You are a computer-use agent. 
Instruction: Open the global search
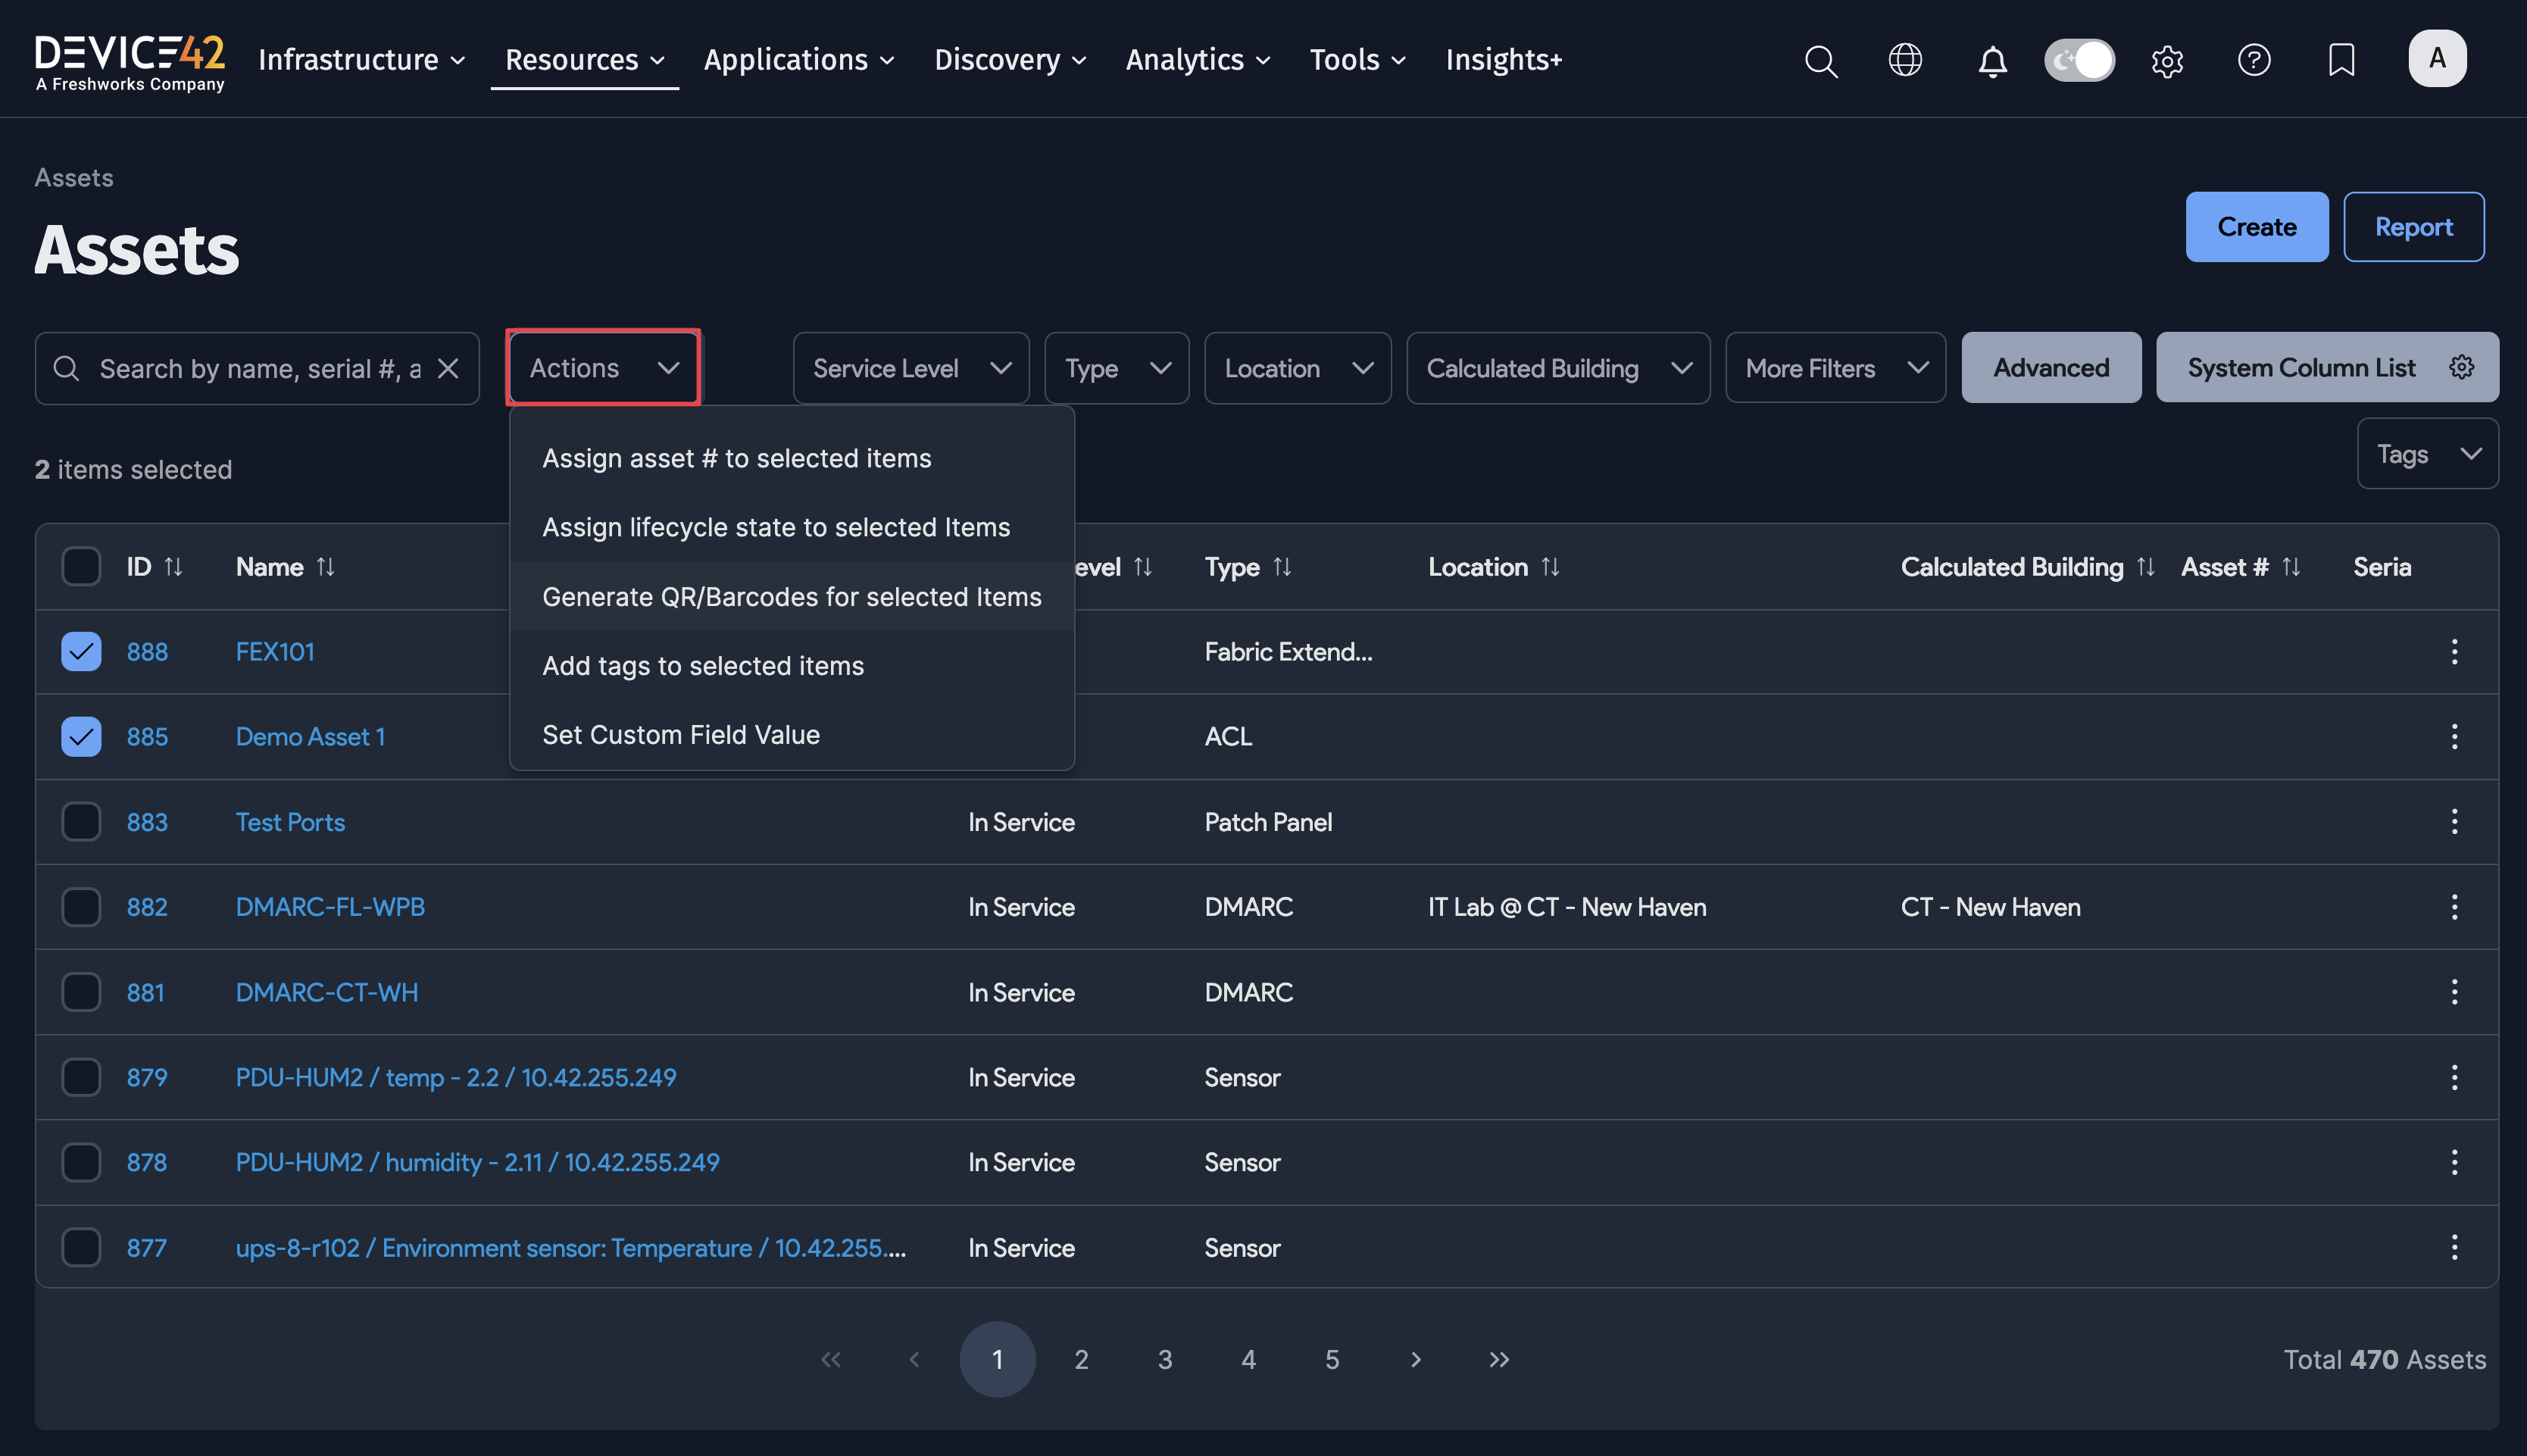[1820, 60]
